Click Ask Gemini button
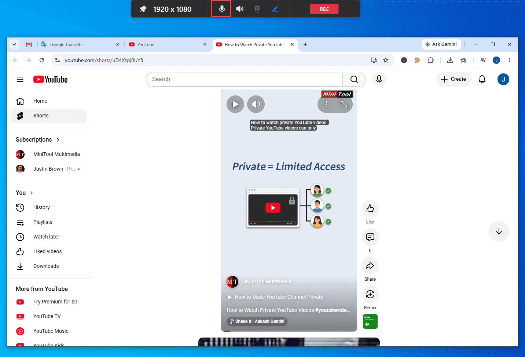525x357 pixels. coord(441,44)
